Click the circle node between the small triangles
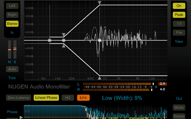The height and width of the screenshot is (119, 191). point(63,40)
